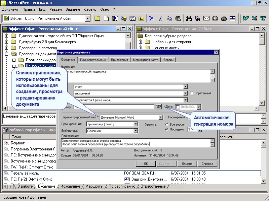The image size is (269, 201).
Task: Click the Excel X toolbar icon
Action: tap(254, 18)
